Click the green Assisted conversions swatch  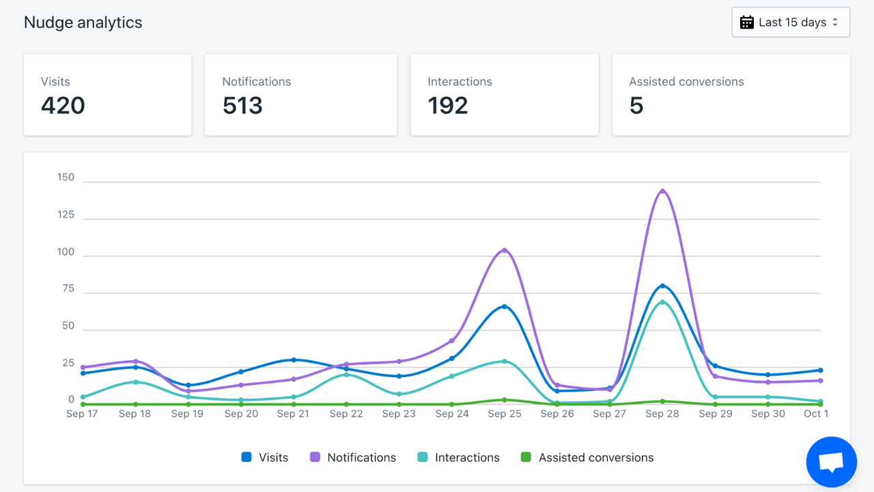[526, 458]
